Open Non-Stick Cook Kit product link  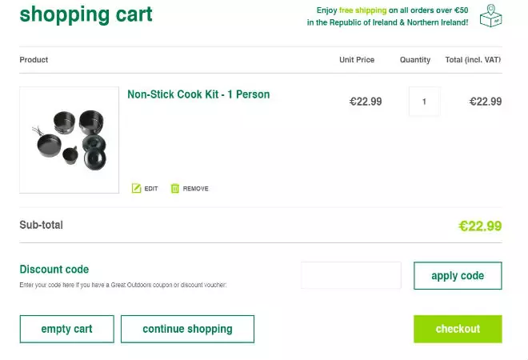(198, 94)
